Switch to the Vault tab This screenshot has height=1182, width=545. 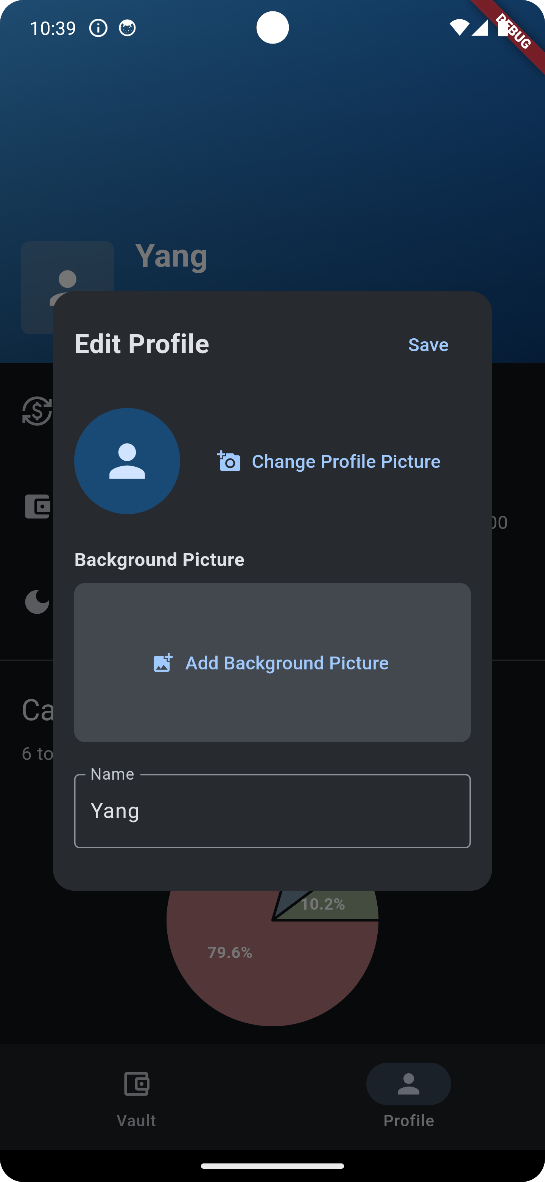point(136,1101)
